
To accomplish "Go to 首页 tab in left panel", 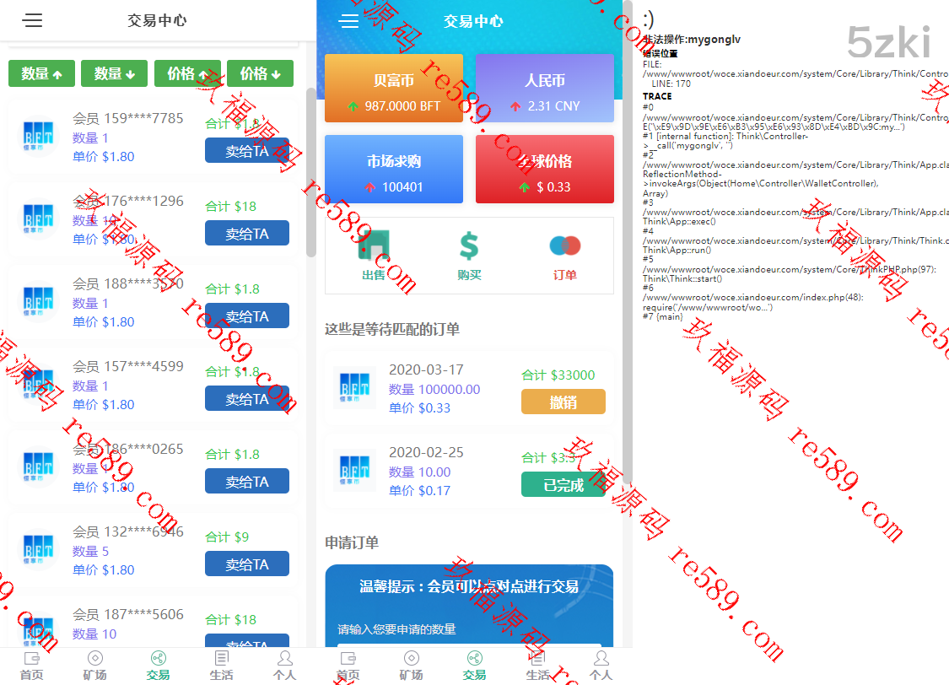I will [x=31, y=666].
